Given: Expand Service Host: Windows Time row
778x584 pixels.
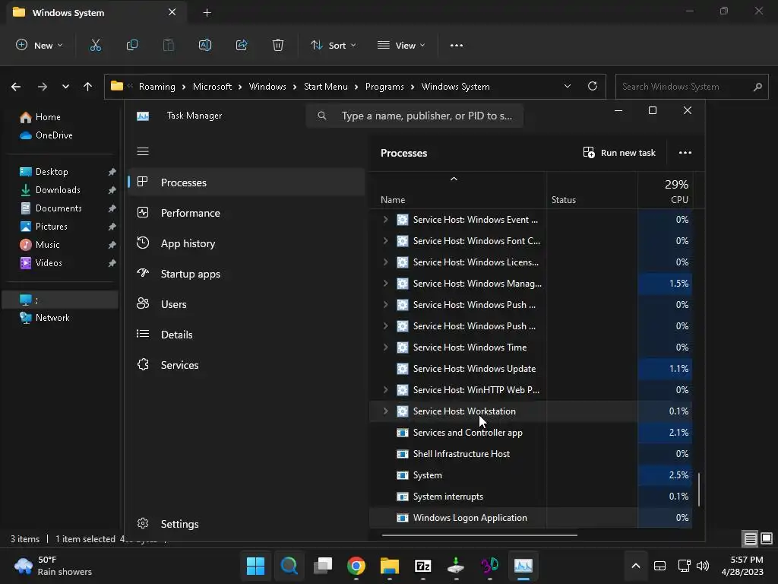Looking at the screenshot, I should [385, 347].
